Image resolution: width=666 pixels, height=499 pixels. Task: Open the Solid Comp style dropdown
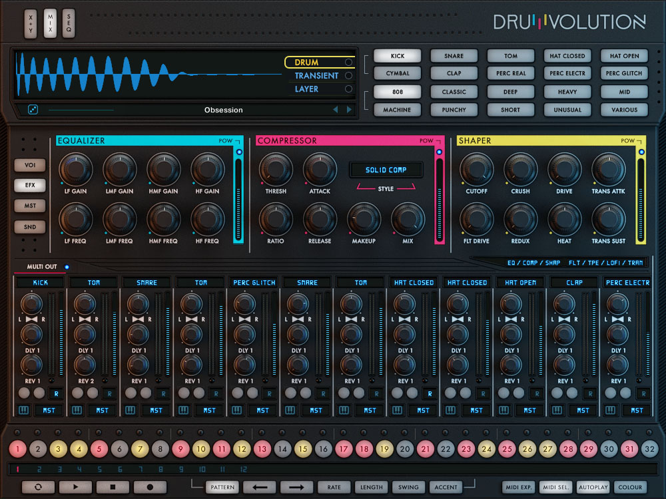pos(386,170)
